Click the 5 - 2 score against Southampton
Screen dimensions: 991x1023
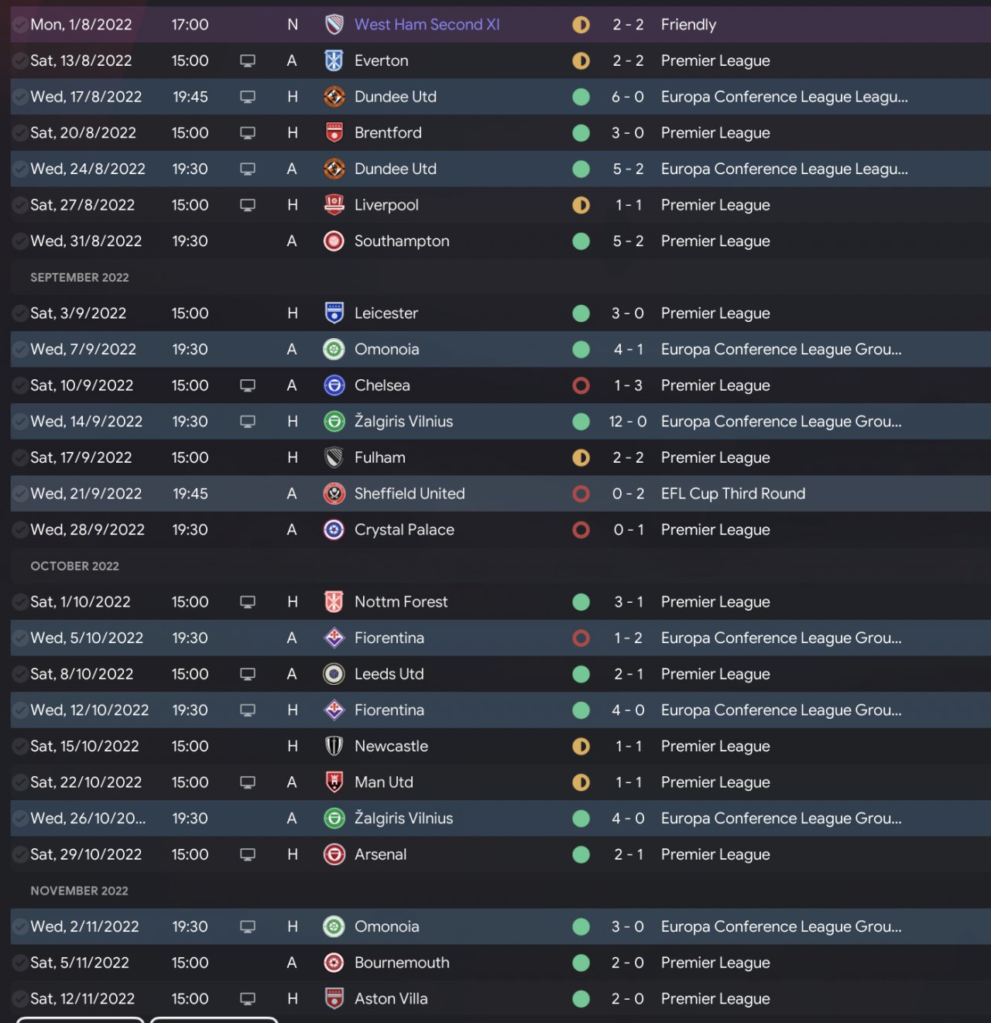pyautogui.click(x=628, y=241)
